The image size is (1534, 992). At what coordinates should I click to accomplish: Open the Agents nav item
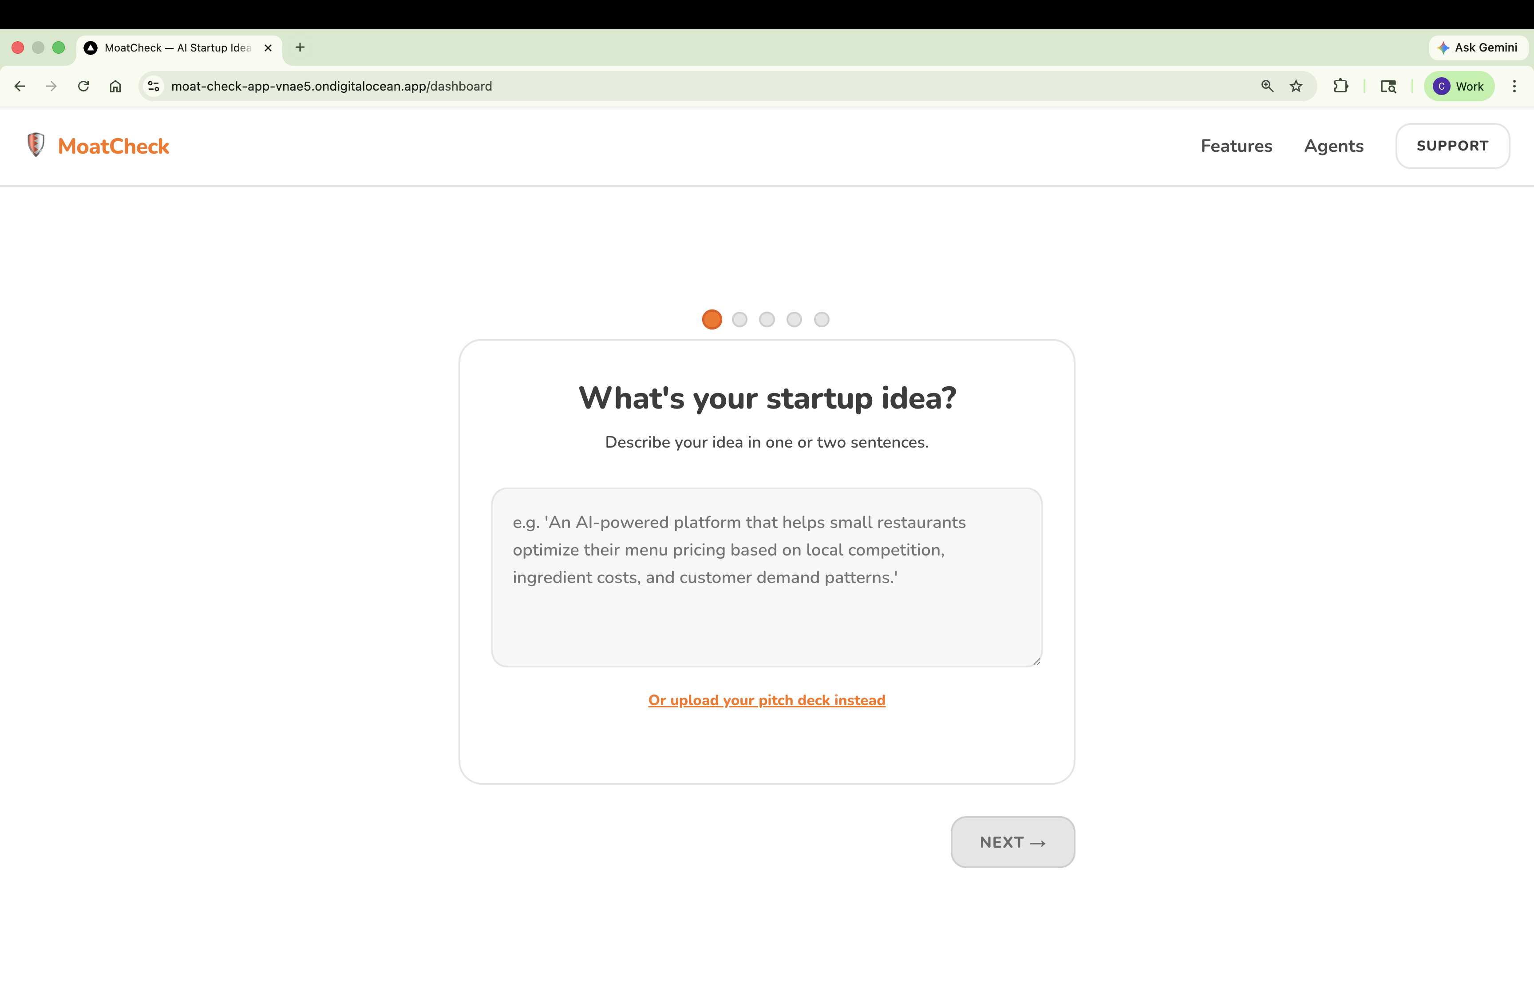1333,146
